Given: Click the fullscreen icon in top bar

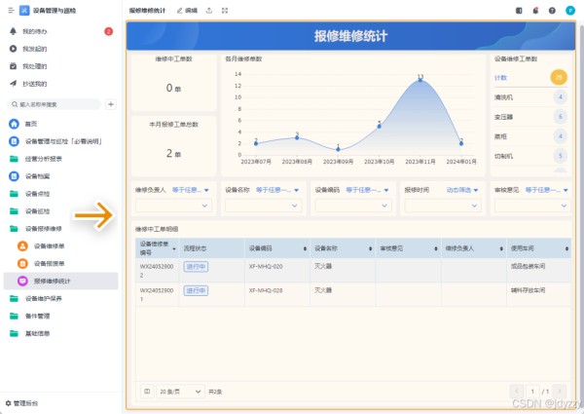Looking at the screenshot, I should pos(225,11).
